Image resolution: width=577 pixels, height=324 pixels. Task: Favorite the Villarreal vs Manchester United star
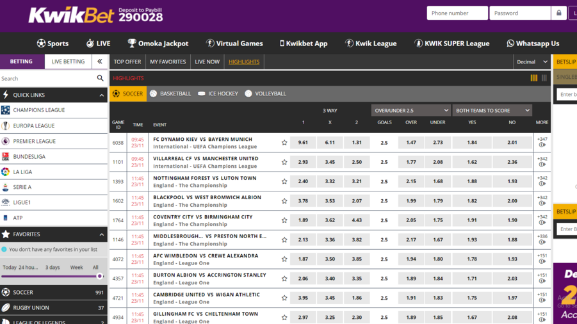(284, 162)
